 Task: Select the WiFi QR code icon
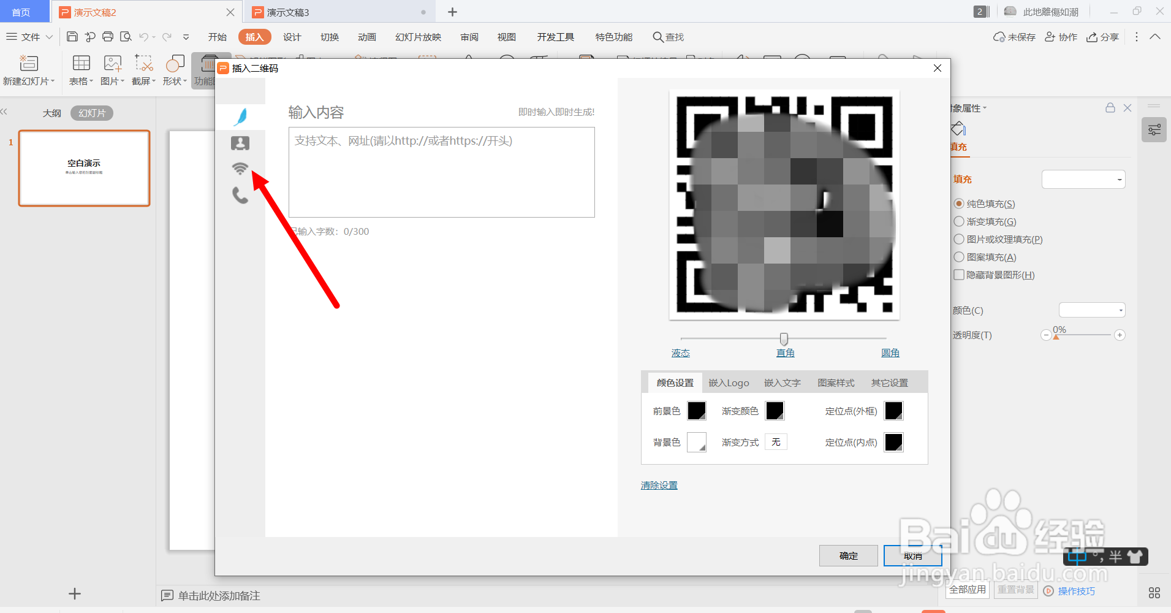pyautogui.click(x=240, y=169)
